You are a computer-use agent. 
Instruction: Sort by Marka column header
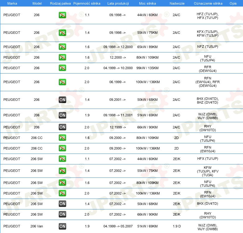point(12,3)
